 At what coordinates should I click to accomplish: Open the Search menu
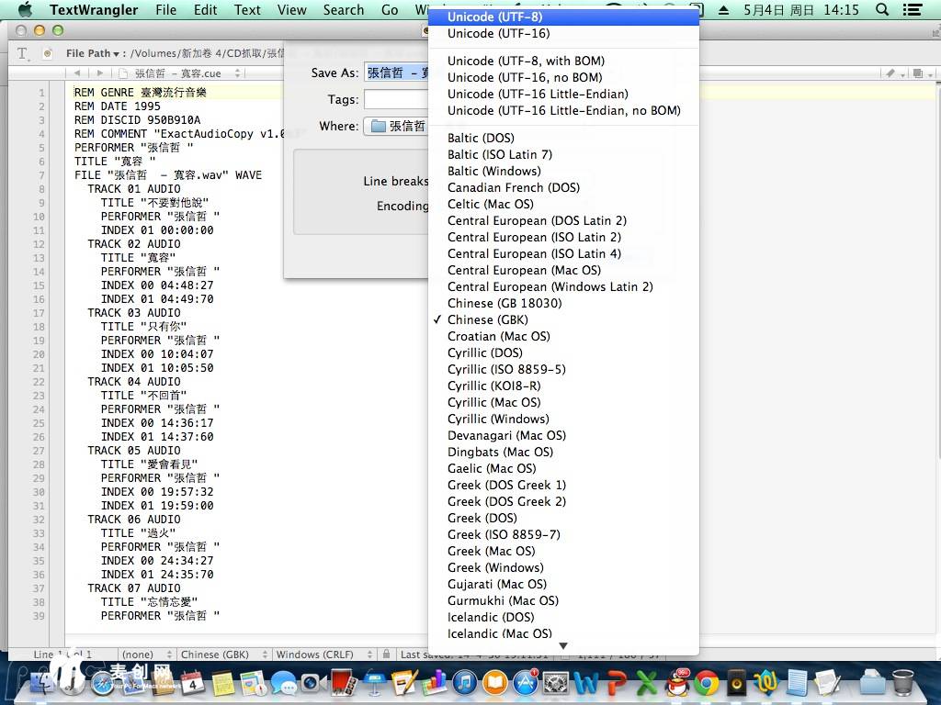point(343,10)
